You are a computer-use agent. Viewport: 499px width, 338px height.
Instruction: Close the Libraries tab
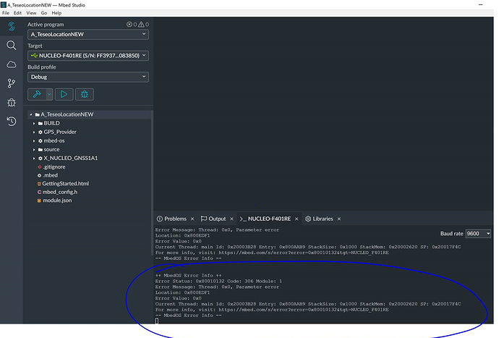(339, 219)
